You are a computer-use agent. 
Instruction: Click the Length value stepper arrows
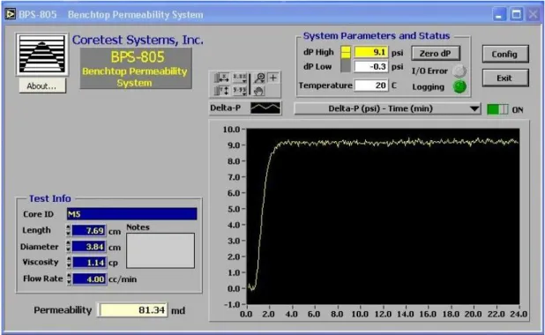point(68,230)
